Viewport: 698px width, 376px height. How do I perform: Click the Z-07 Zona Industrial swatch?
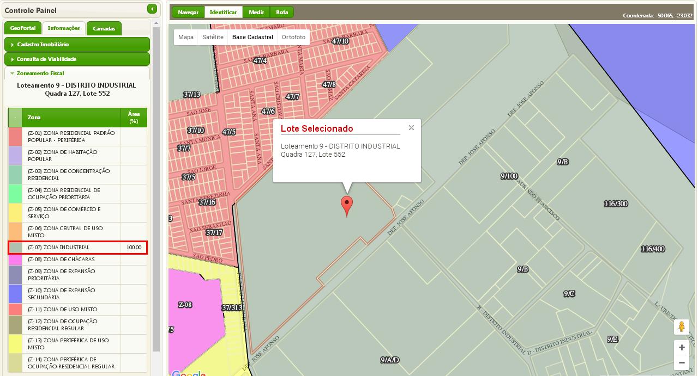(x=15, y=248)
